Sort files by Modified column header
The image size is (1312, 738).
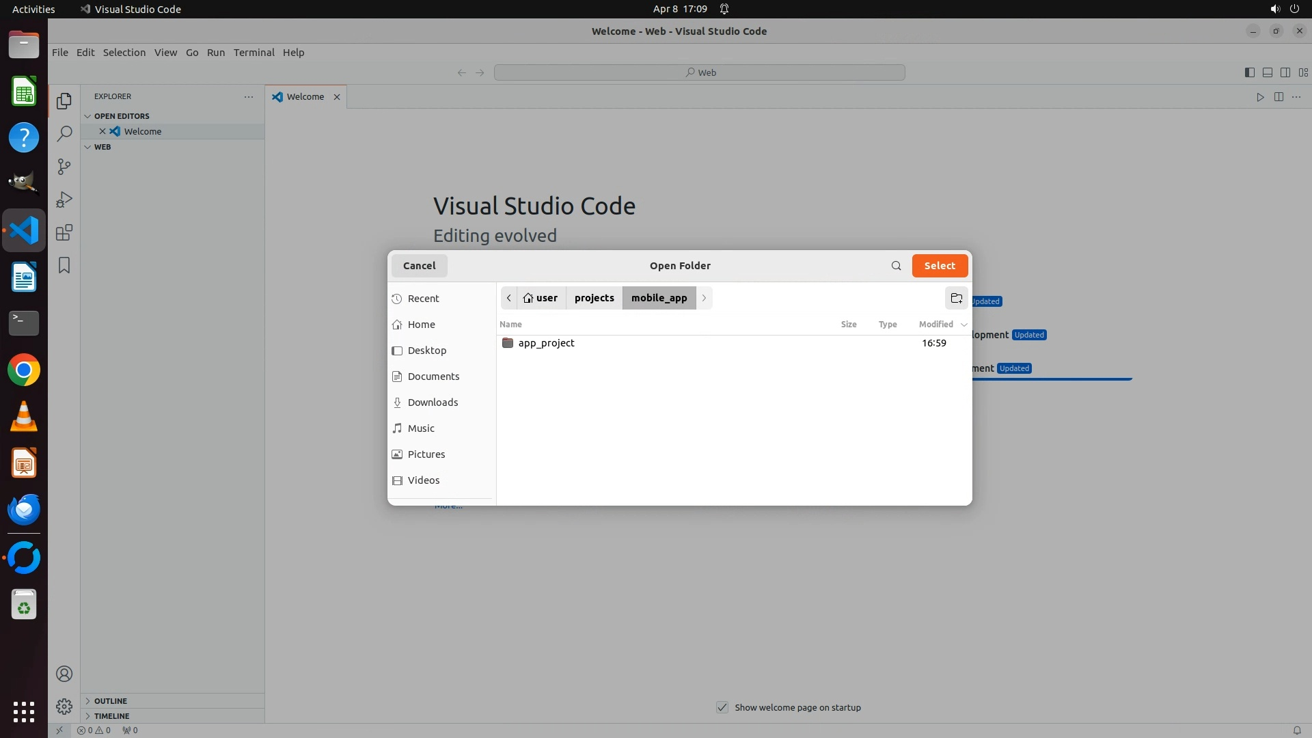click(x=935, y=325)
